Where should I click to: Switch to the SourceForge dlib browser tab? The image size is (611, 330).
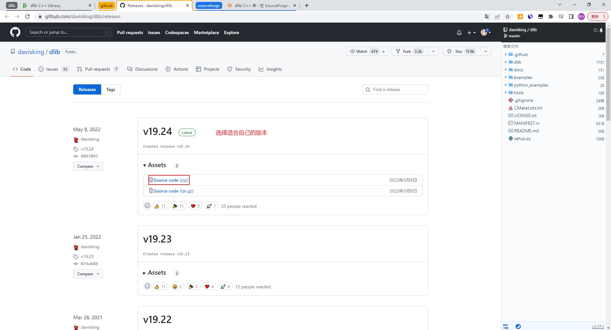262,5
